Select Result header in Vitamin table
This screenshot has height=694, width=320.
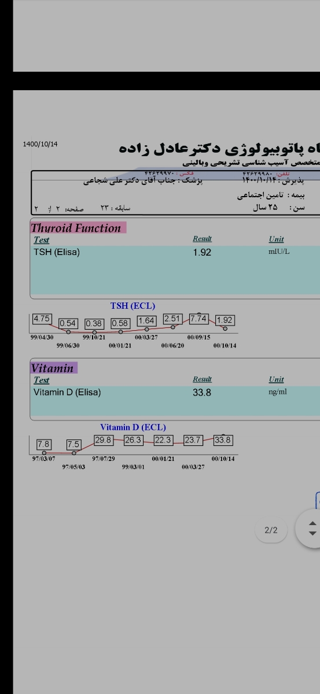tap(202, 379)
